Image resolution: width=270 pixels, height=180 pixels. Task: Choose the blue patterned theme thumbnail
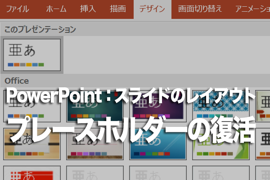(x=221, y=106)
